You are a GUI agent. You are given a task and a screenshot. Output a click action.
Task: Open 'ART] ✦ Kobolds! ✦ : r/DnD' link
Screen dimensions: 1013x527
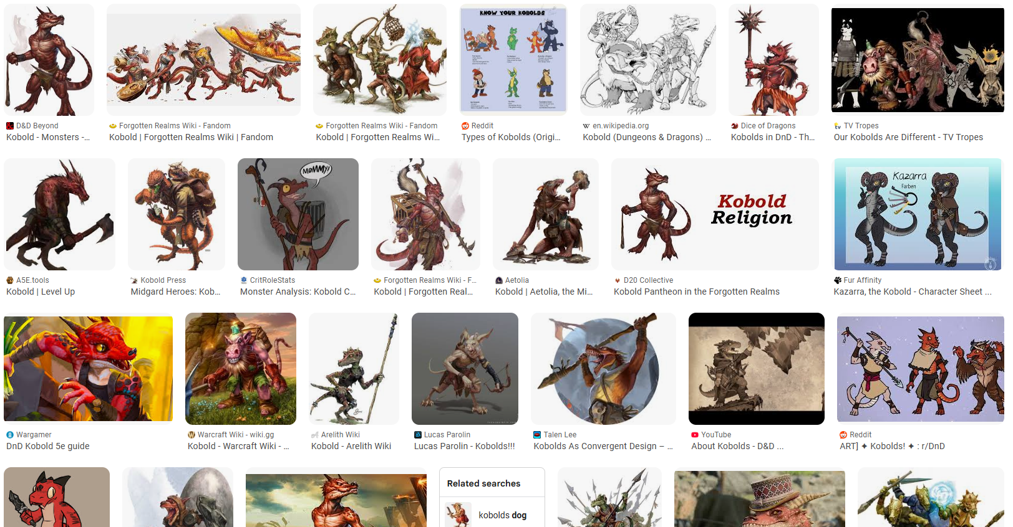[892, 446]
